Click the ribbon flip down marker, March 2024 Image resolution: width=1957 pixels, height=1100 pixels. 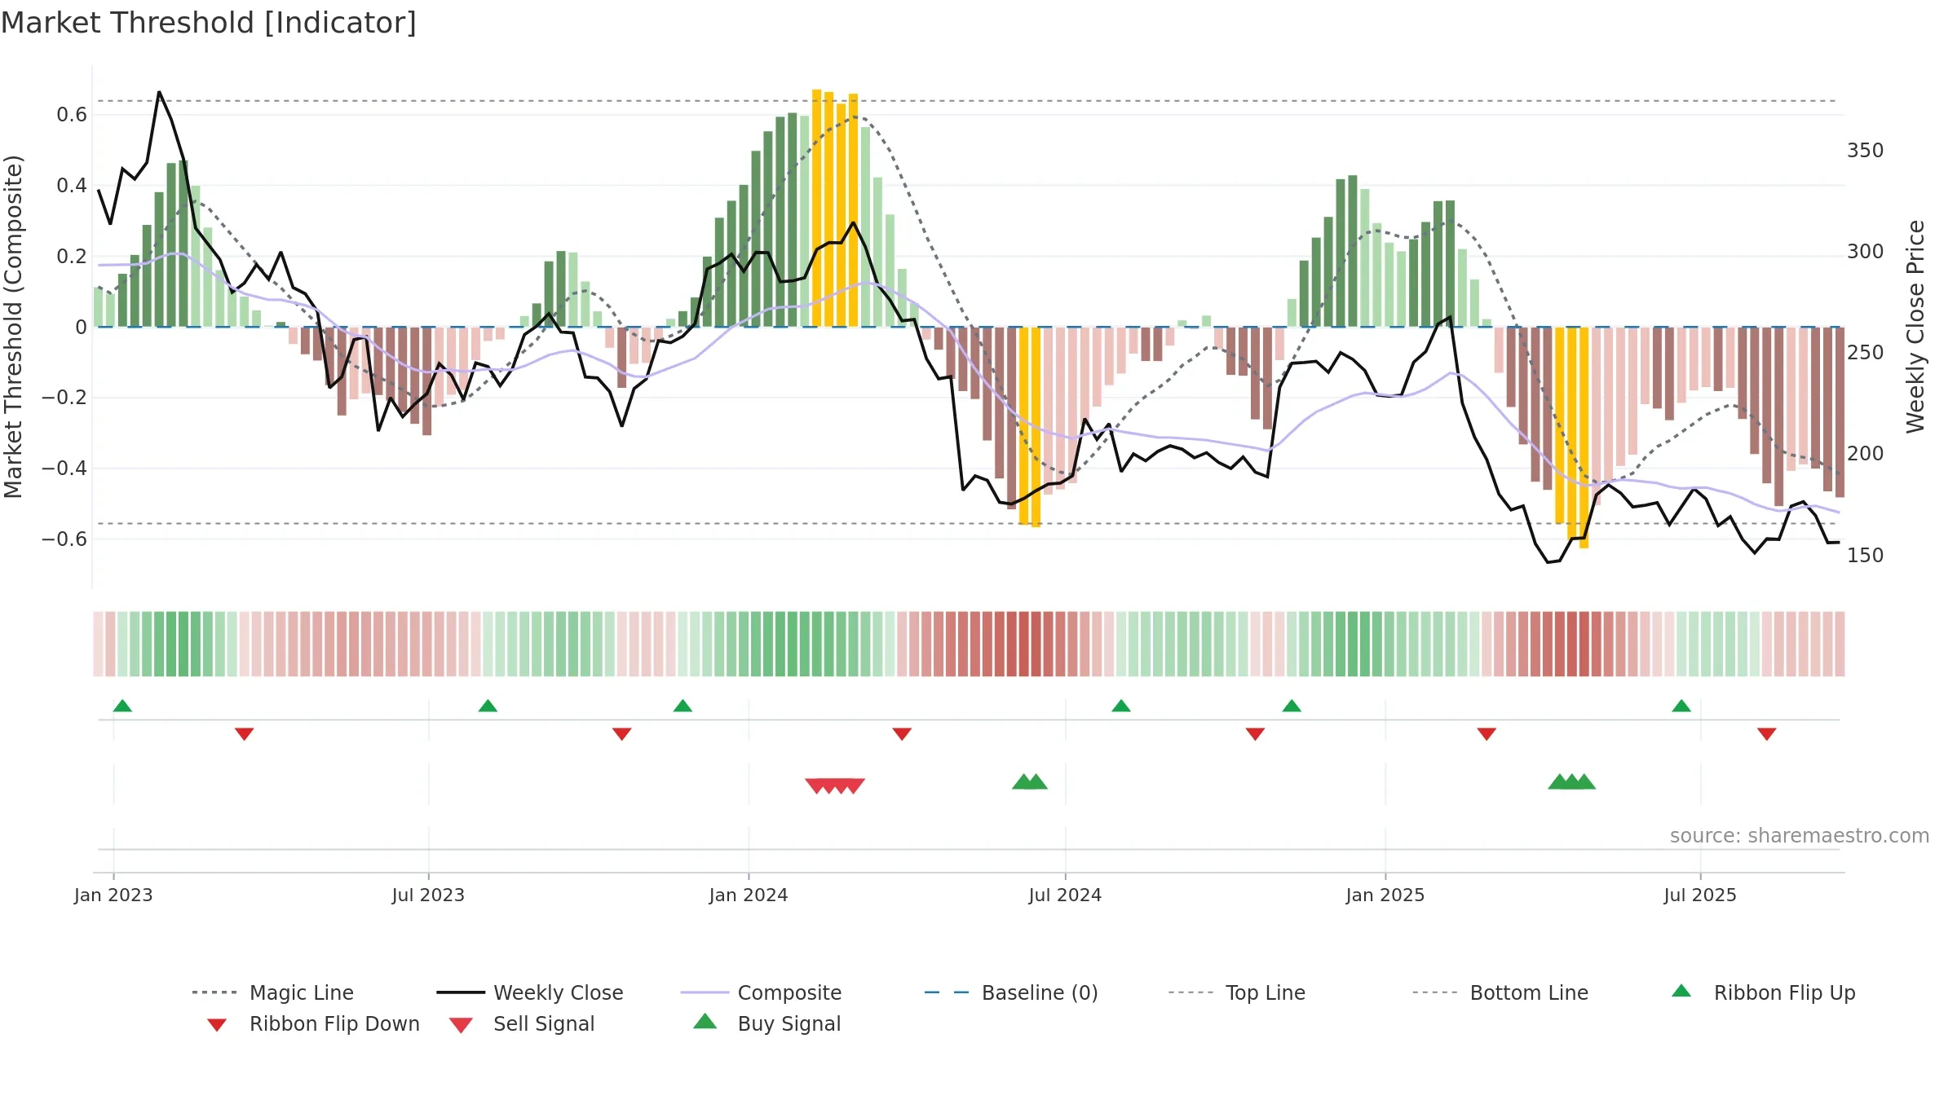coord(902,734)
